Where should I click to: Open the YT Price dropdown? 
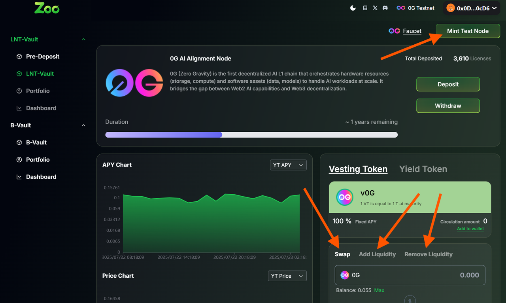[287, 276]
